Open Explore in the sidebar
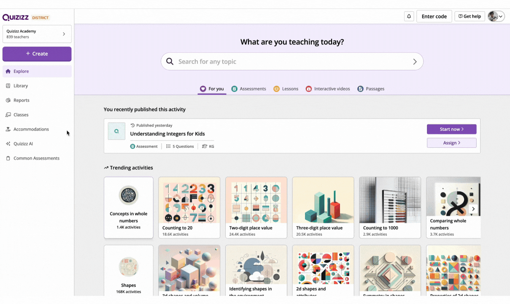The image size is (510, 304). (37, 71)
